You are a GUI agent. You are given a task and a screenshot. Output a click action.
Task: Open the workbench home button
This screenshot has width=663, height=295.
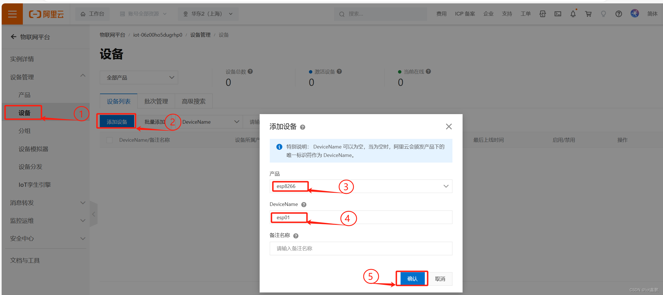click(92, 14)
